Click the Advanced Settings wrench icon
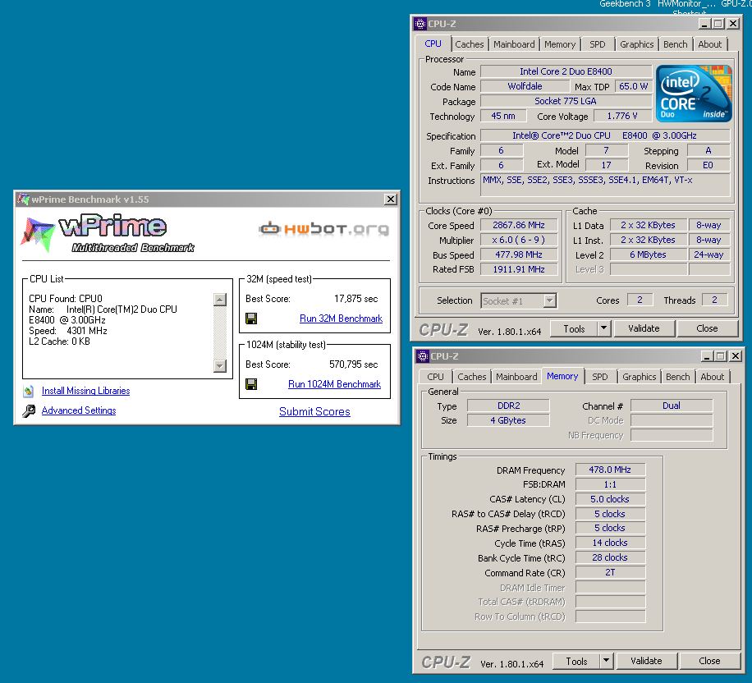752x683 pixels. click(x=29, y=411)
